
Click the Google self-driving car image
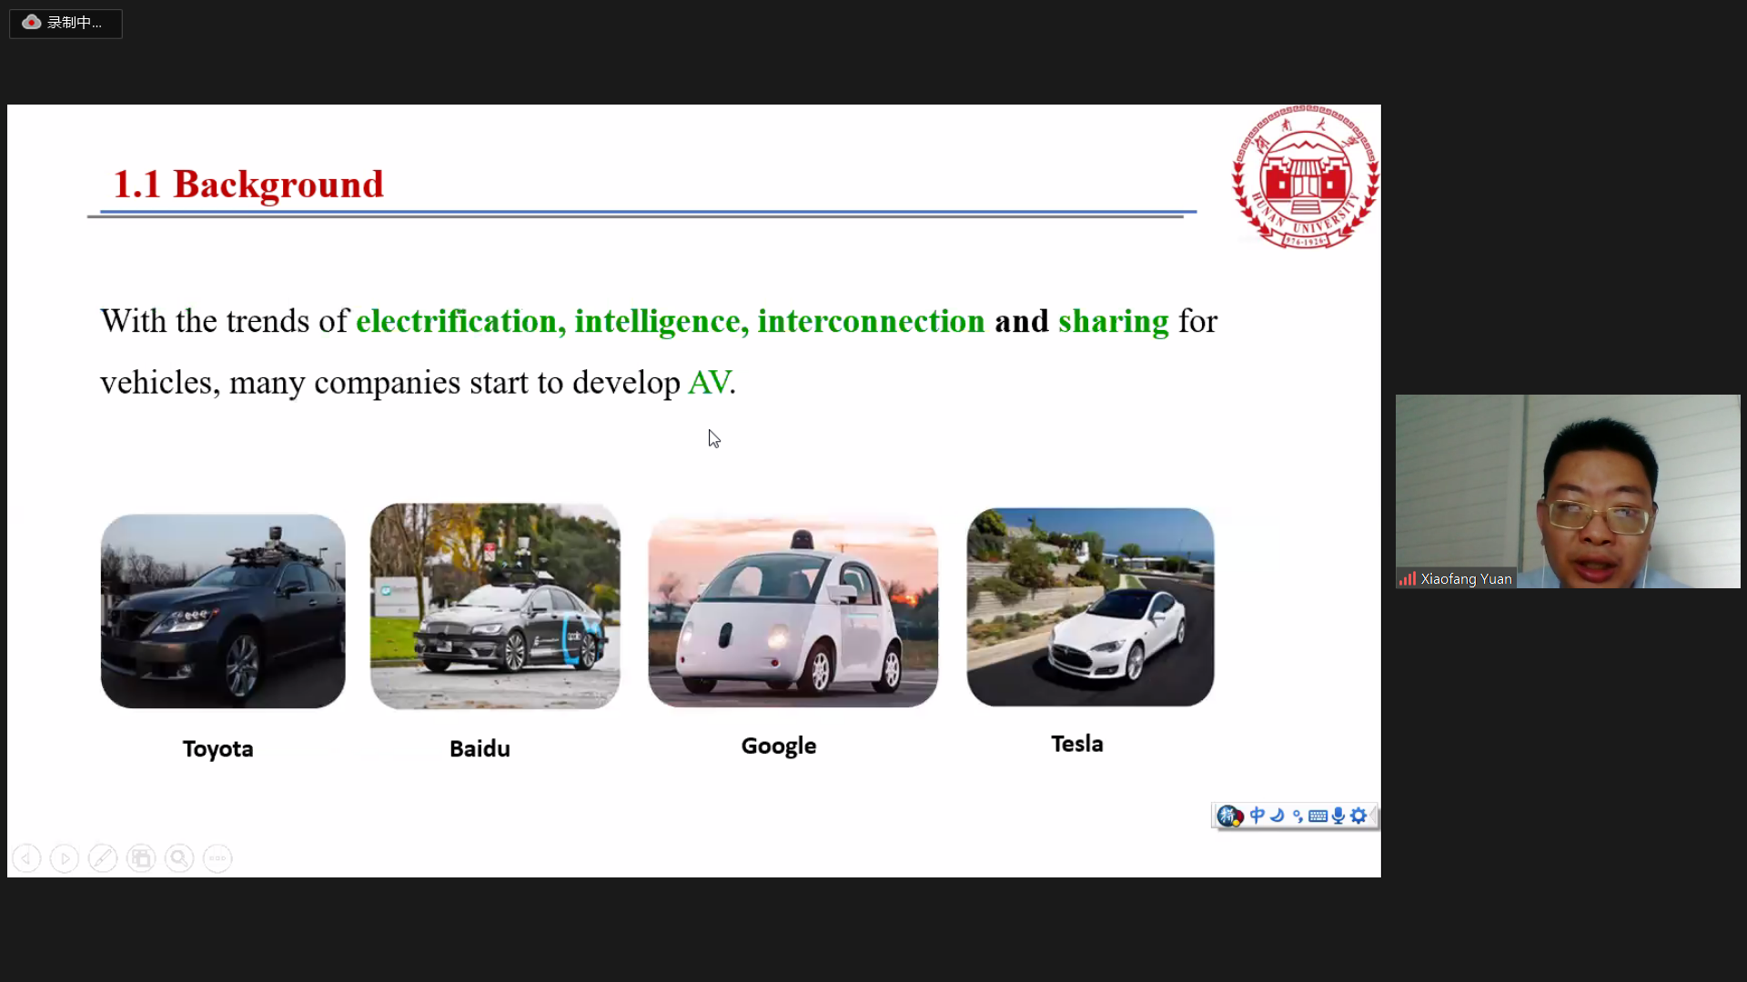pyautogui.click(x=793, y=611)
